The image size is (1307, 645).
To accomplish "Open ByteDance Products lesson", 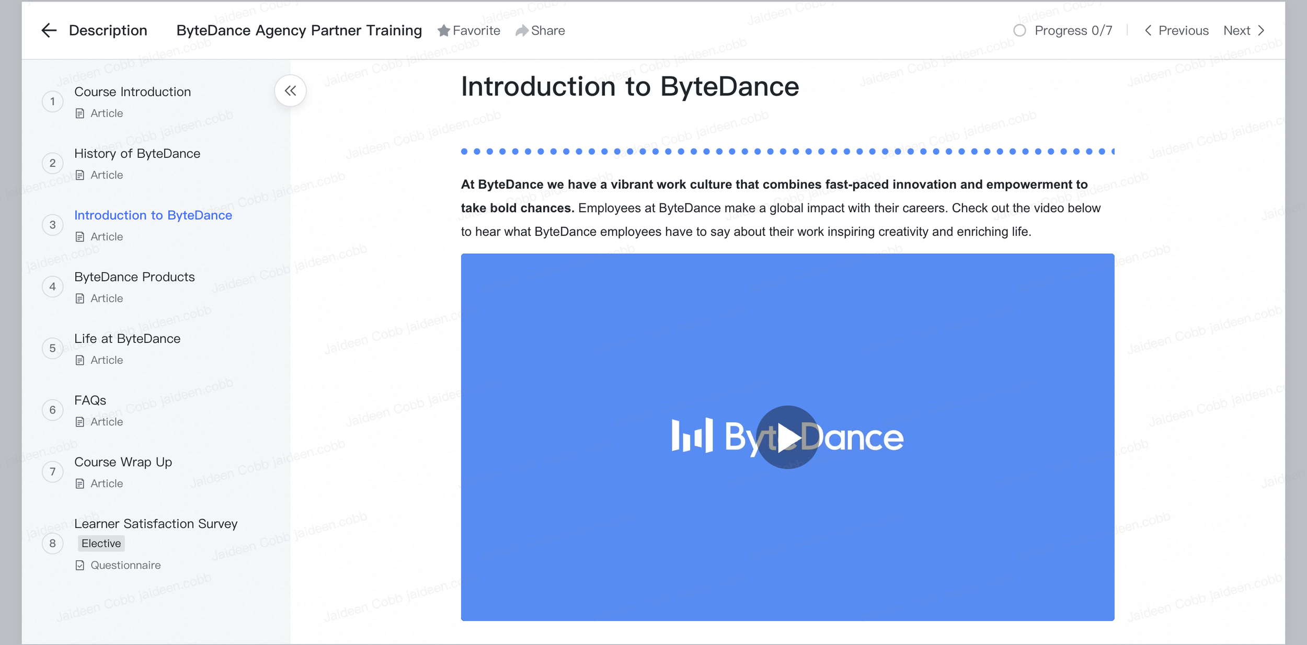I will point(134,277).
